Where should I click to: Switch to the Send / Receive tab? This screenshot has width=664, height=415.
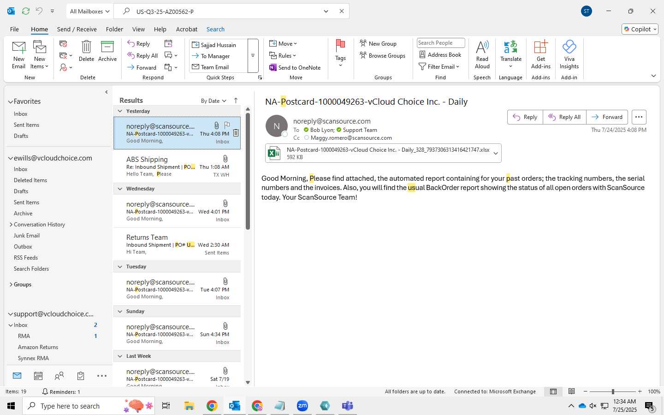(77, 29)
